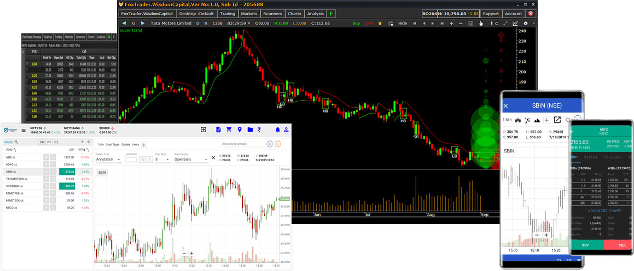Click the location pin icon
This screenshot has height=271, width=634.
[x=239, y=129]
